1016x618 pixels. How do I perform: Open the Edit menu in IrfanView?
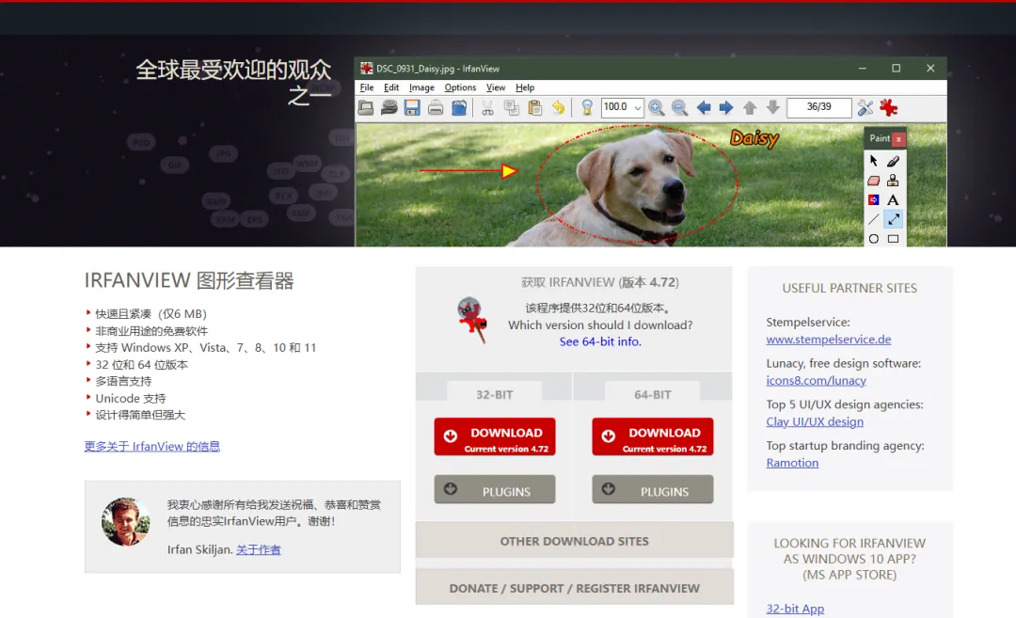pyautogui.click(x=391, y=87)
